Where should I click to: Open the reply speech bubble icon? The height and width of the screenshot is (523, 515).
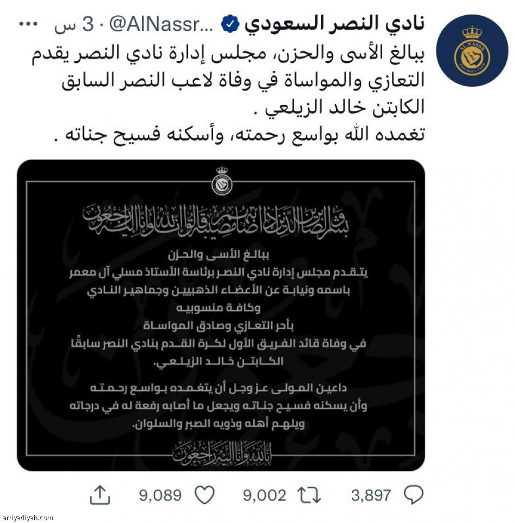click(414, 494)
